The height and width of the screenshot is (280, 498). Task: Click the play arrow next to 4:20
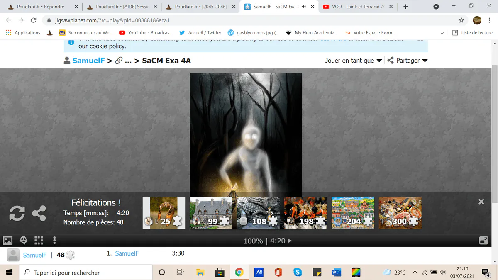click(290, 241)
